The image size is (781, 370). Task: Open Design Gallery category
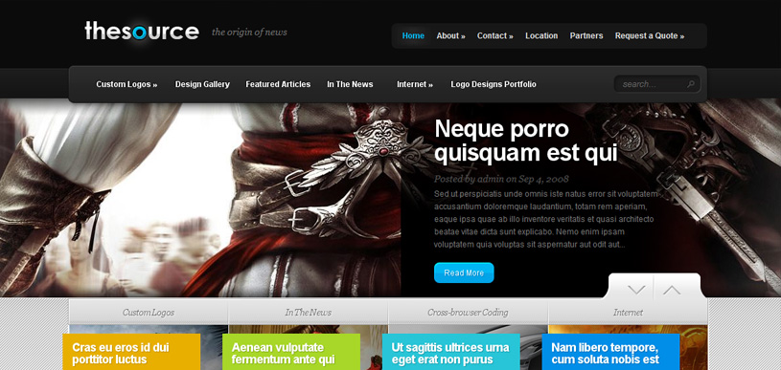[x=202, y=84]
